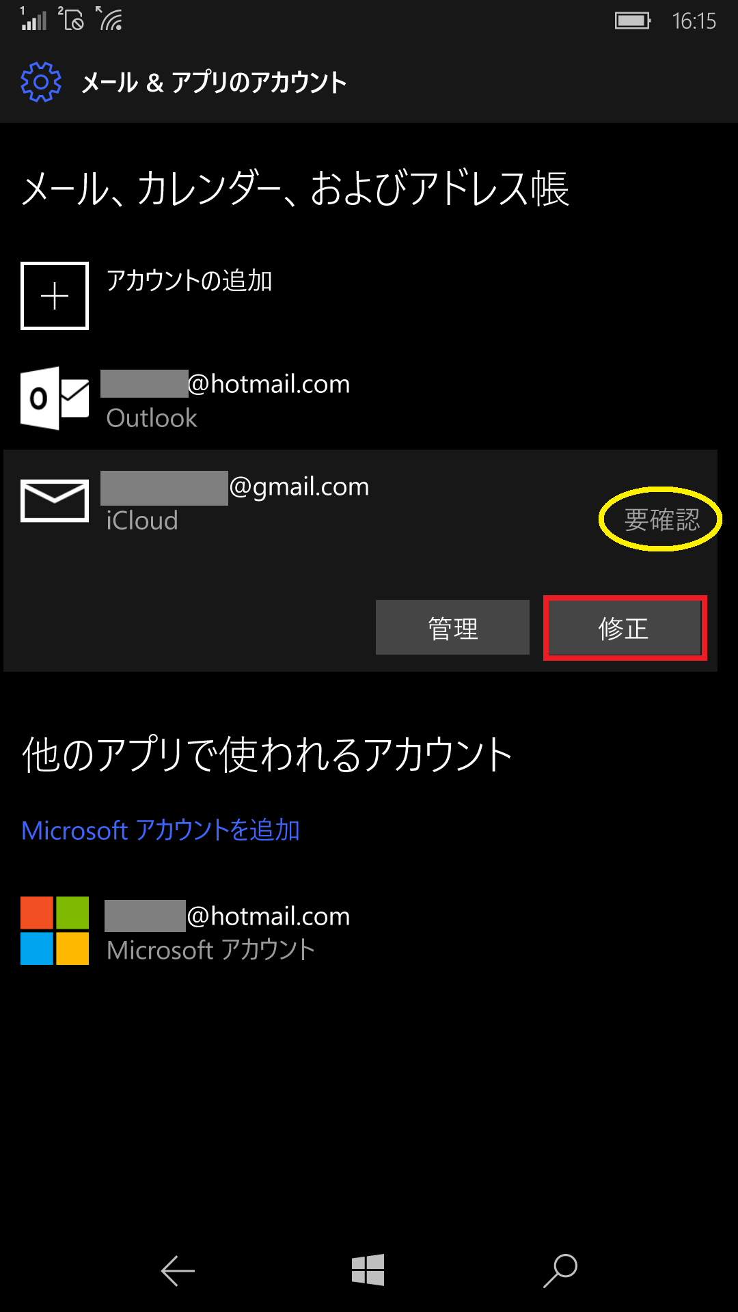Open the Microsoft アカウントを追加 link

pos(161,830)
